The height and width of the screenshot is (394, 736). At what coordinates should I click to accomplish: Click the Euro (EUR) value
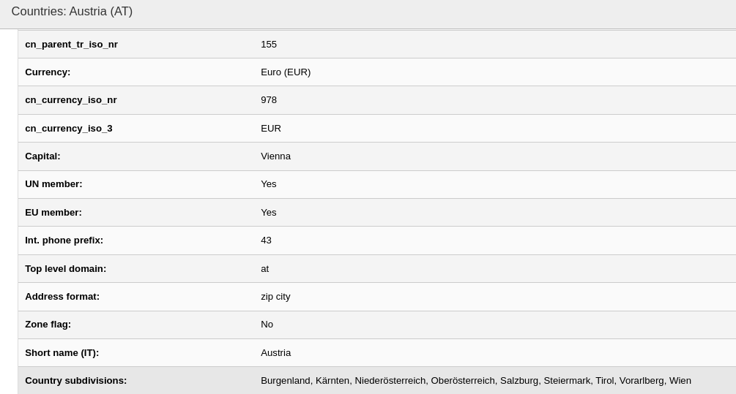pyautogui.click(x=286, y=72)
